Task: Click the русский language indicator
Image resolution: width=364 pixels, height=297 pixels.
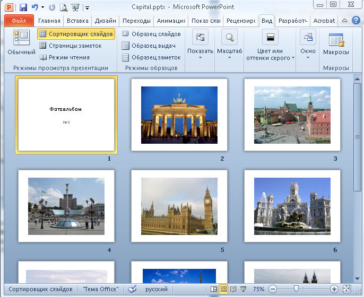Action: tap(156, 289)
